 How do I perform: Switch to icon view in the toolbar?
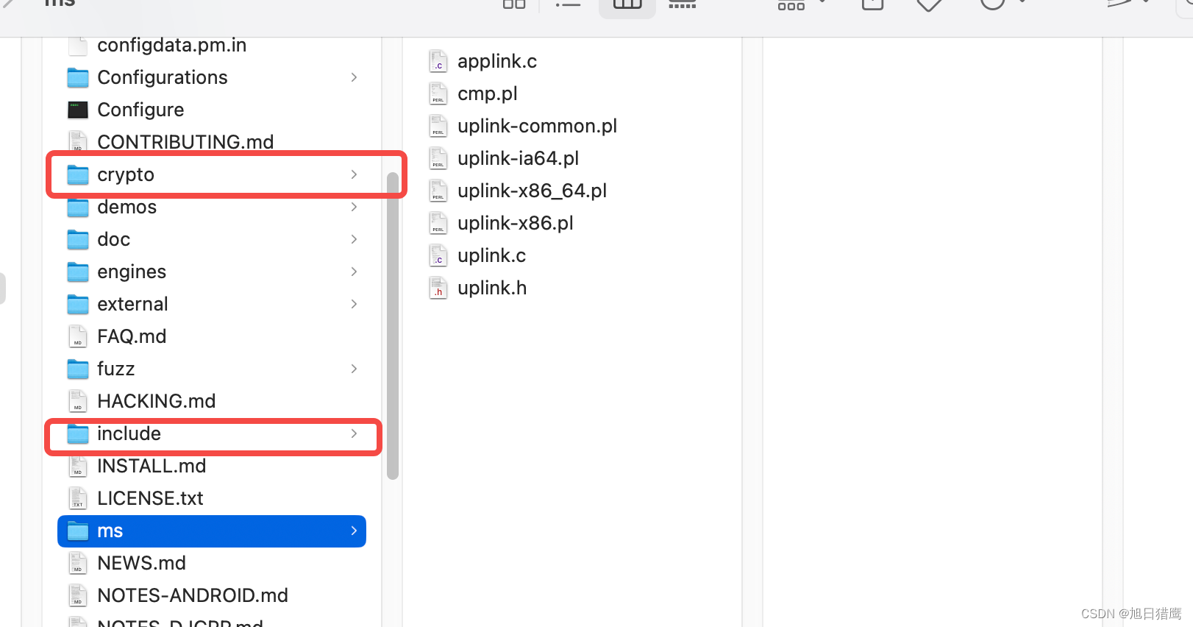(x=513, y=6)
